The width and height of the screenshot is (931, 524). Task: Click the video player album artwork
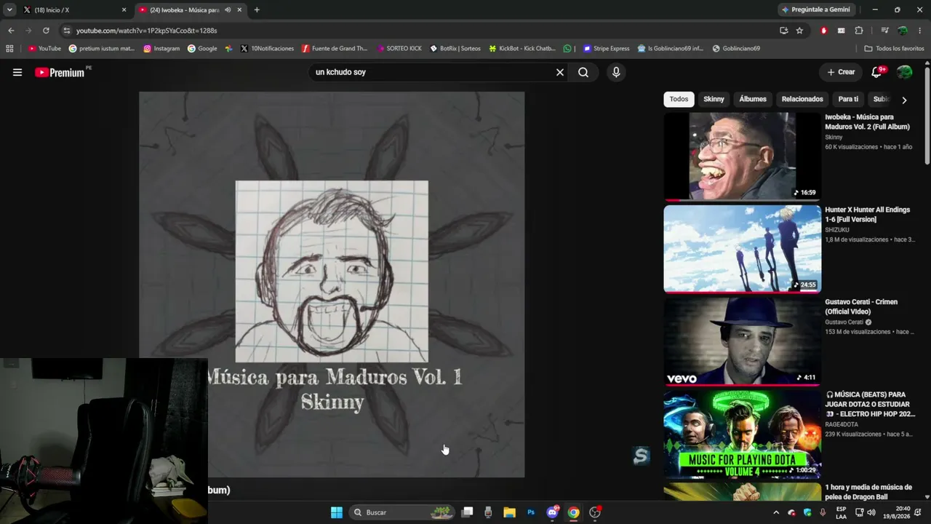pos(332,285)
